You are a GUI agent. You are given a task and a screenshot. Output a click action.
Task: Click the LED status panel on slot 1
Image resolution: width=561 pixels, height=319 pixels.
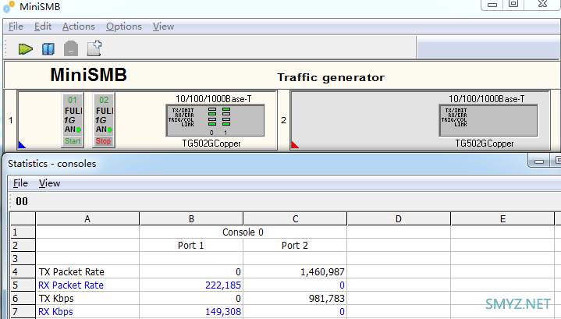coord(215,121)
